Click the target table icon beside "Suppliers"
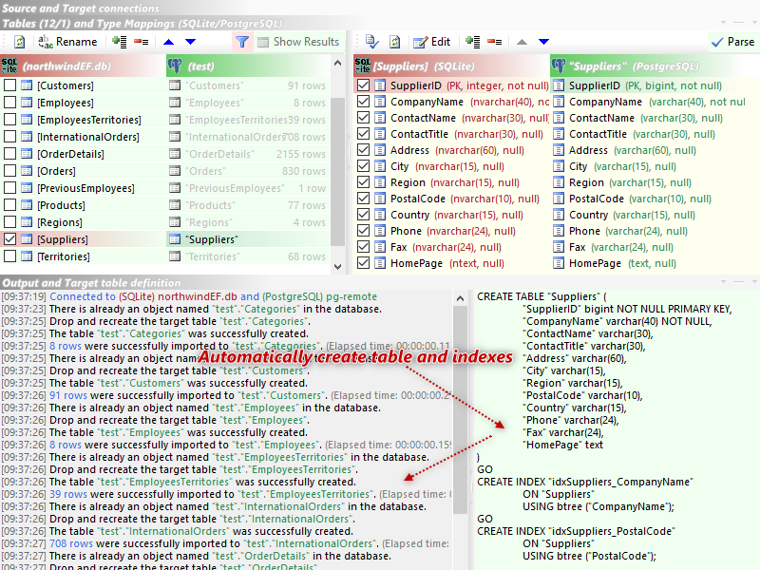The height and width of the screenshot is (570, 760). point(175,239)
